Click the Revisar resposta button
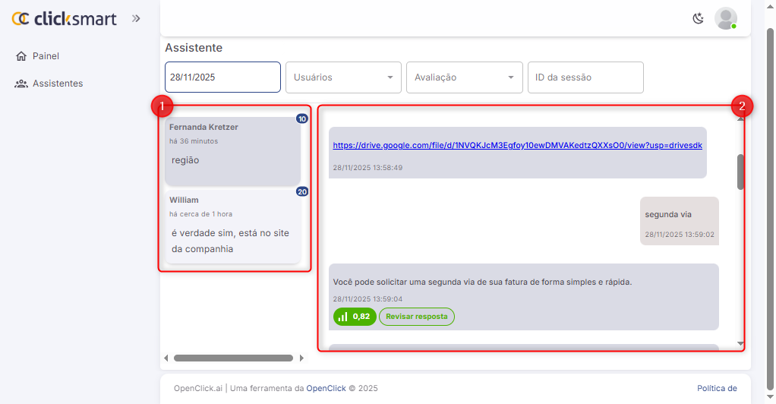Image resolution: width=776 pixels, height=404 pixels. point(416,317)
